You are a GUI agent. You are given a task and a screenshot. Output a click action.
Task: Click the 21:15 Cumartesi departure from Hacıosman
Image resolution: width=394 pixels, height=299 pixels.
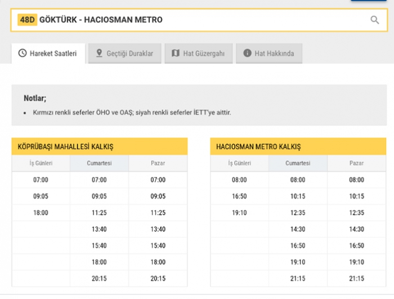click(x=298, y=278)
